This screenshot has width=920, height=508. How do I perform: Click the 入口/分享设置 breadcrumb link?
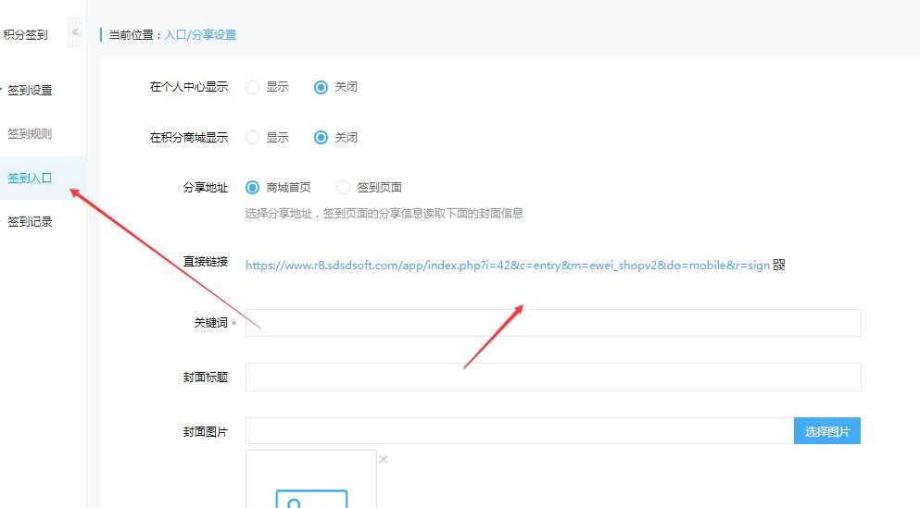201,34
